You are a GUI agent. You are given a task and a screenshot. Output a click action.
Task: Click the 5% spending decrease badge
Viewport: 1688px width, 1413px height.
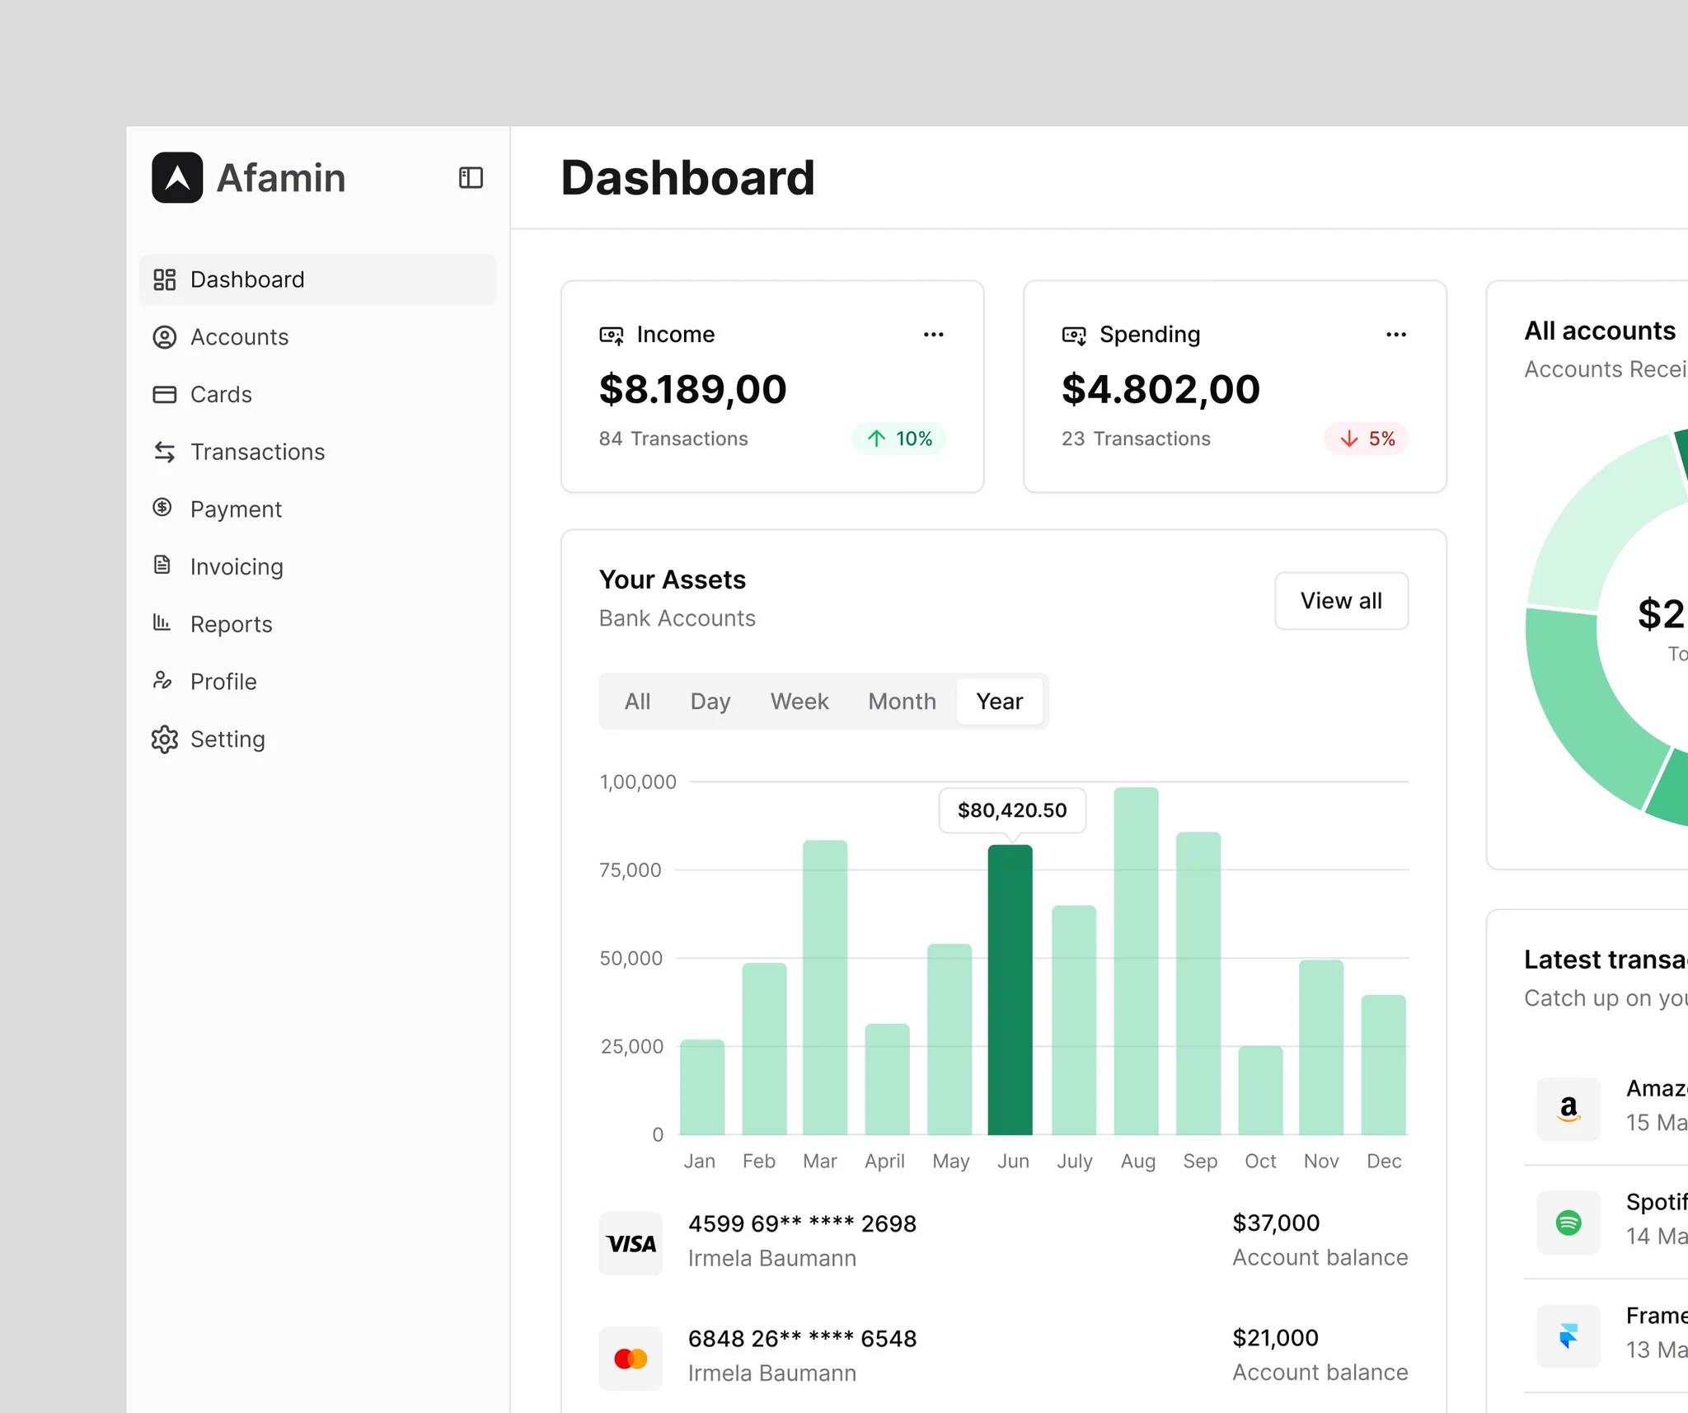(x=1367, y=439)
